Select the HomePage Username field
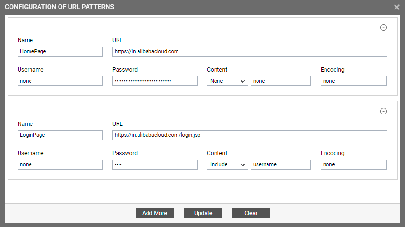Viewport: 405px width, 227px height. [x=60, y=81]
